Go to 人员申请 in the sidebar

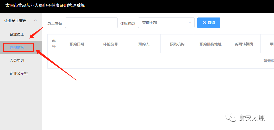click(x=17, y=60)
